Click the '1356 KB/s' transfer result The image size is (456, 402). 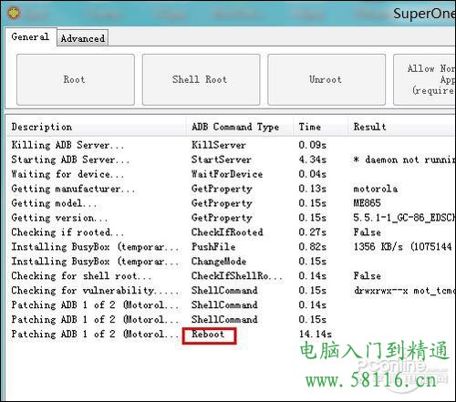pos(403,247)
